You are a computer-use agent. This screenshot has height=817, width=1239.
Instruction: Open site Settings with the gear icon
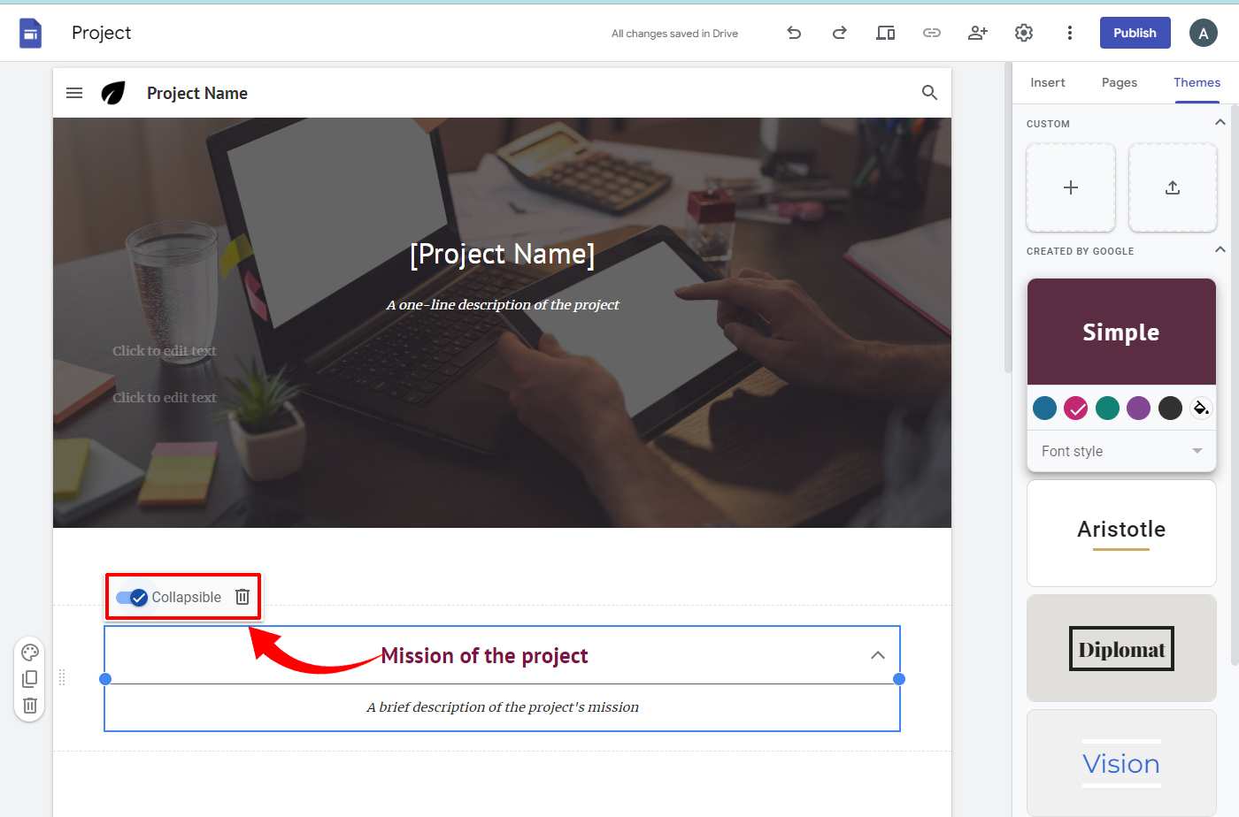1023,33
